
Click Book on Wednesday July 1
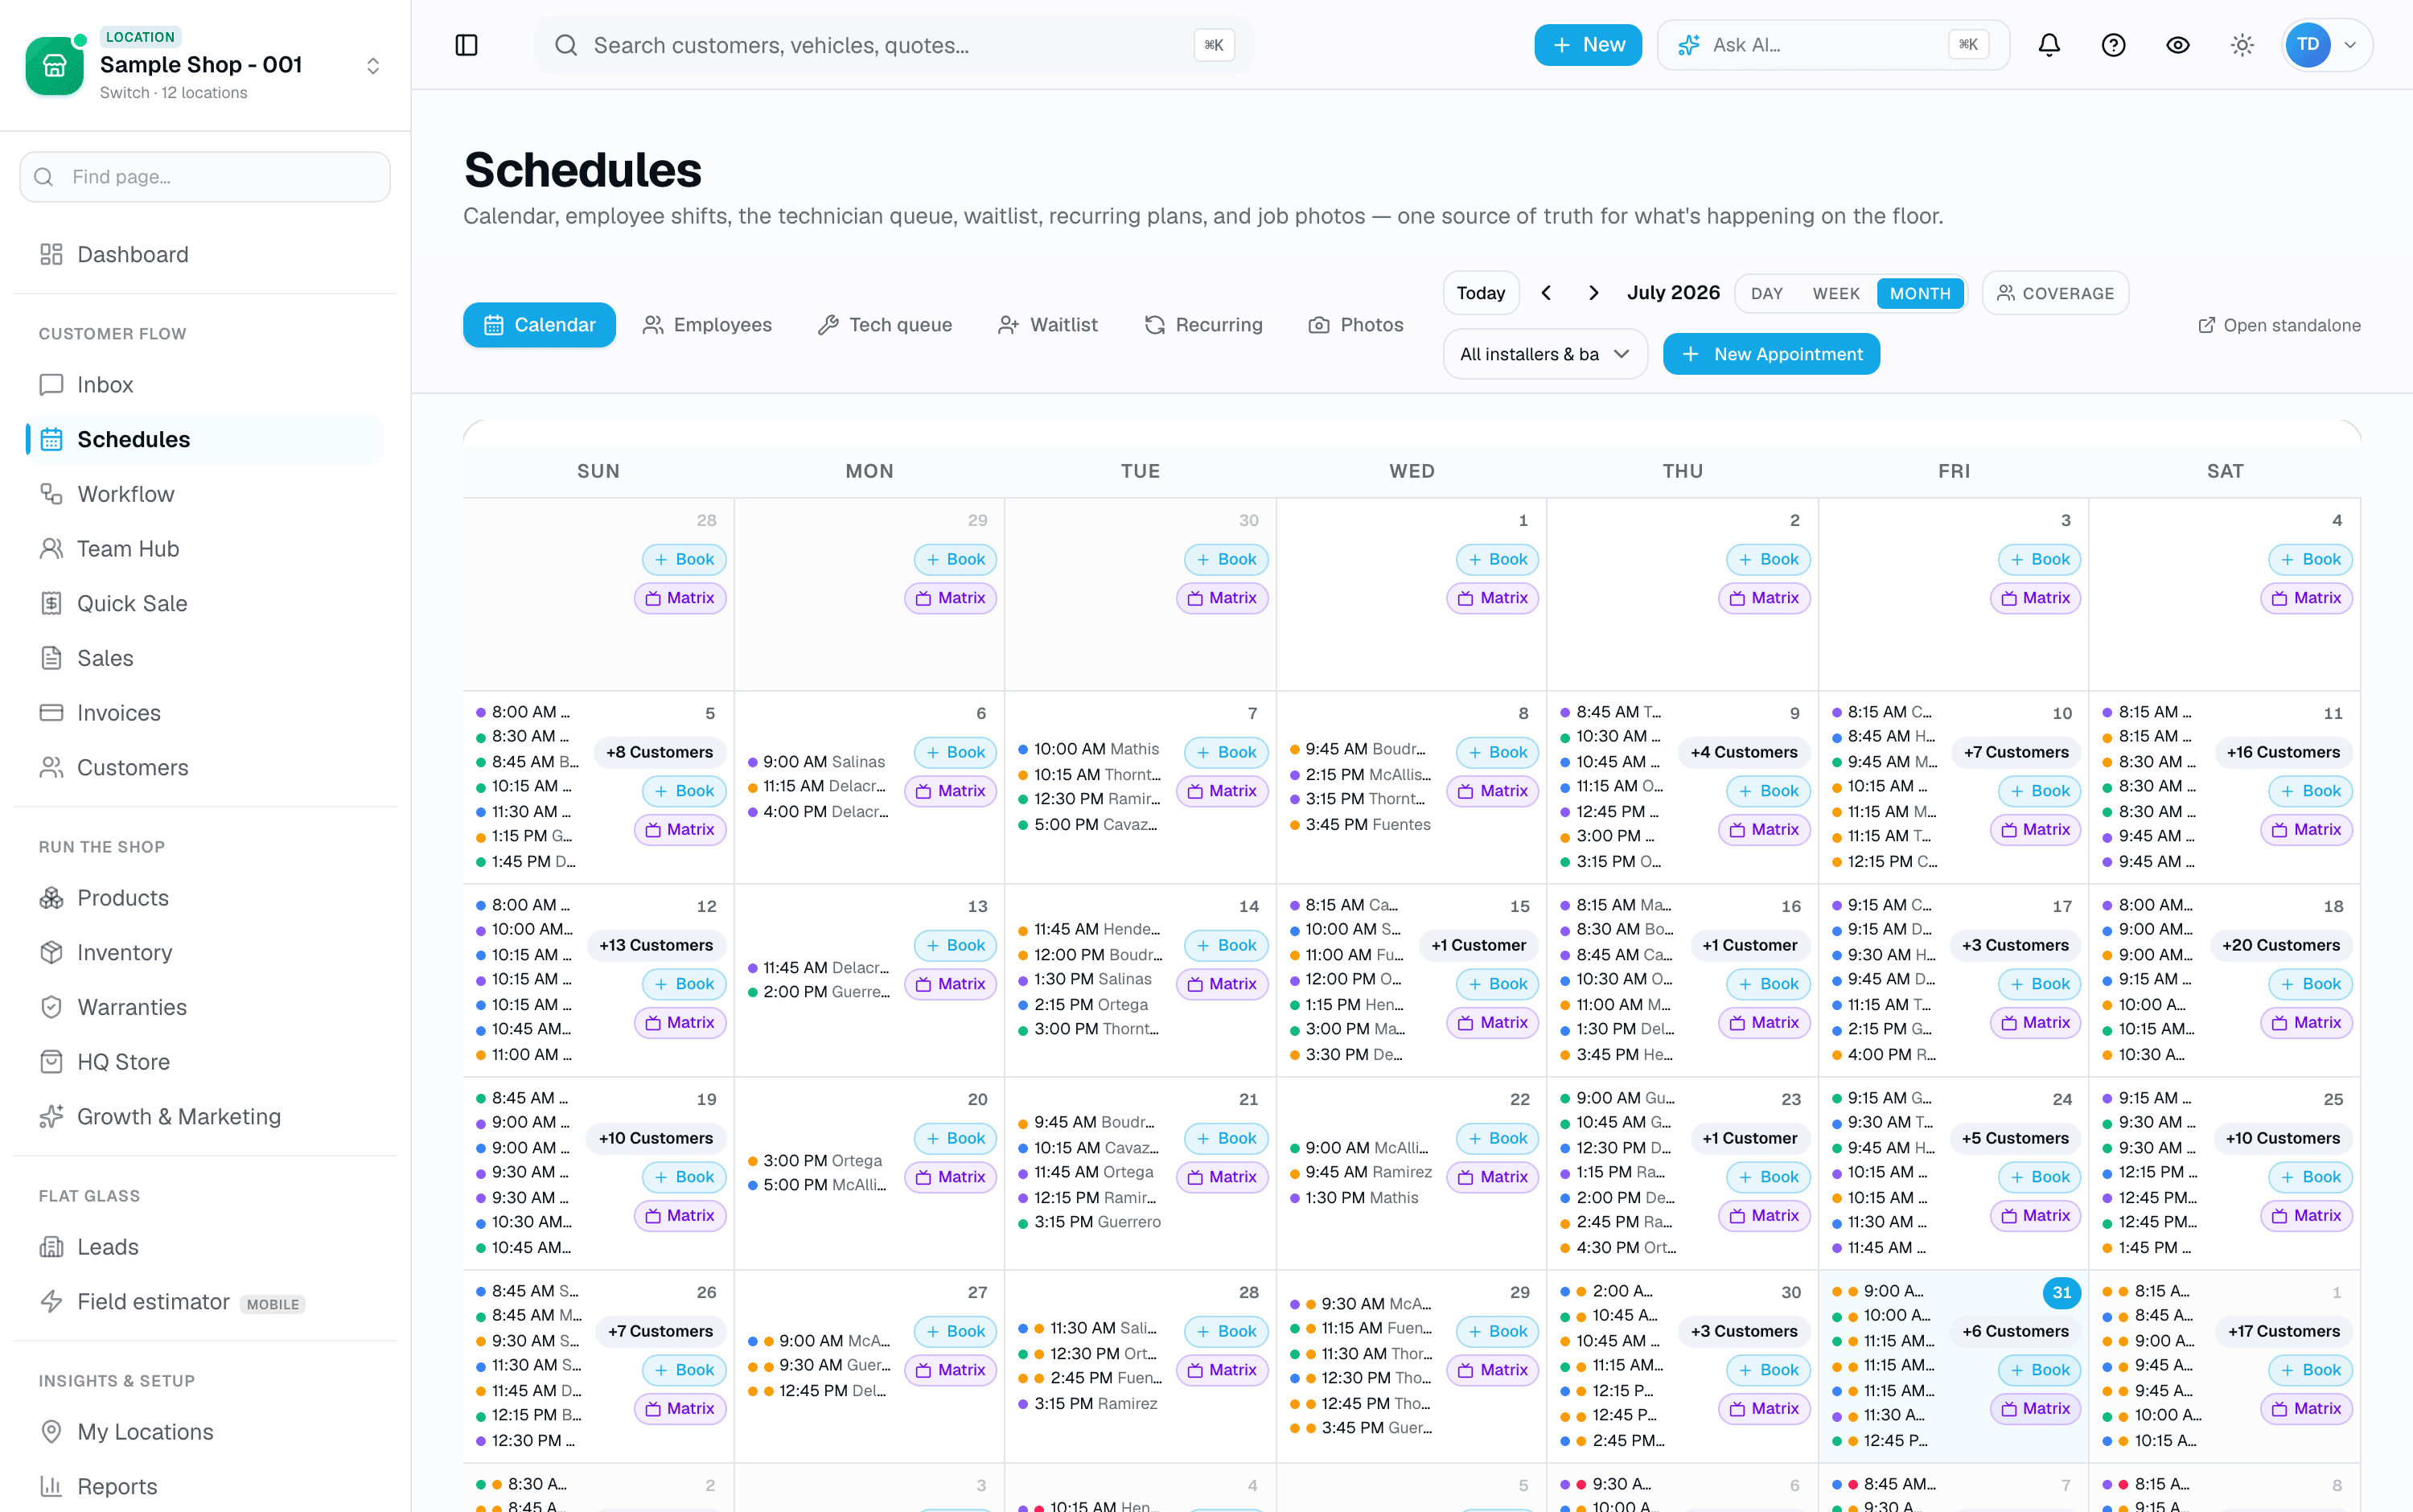(1497, 559)
